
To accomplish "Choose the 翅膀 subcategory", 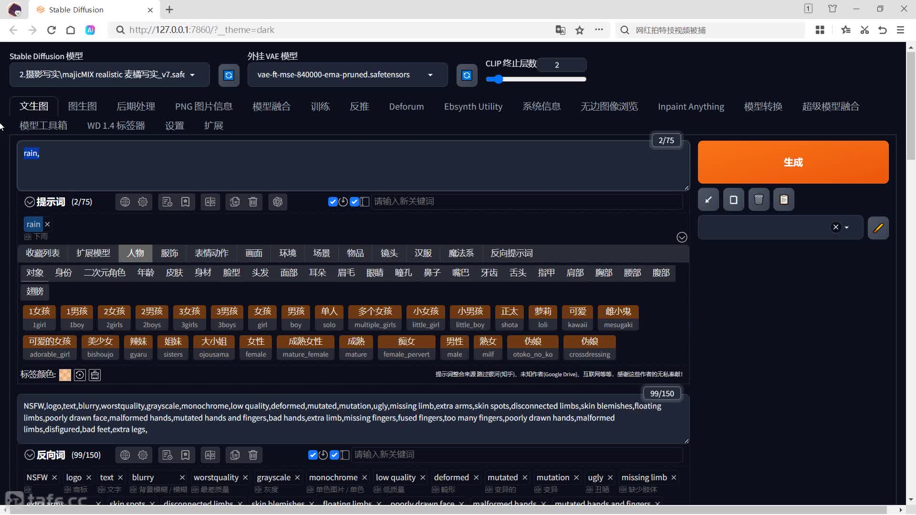I will pyautogui.click(x=35, y=291).
